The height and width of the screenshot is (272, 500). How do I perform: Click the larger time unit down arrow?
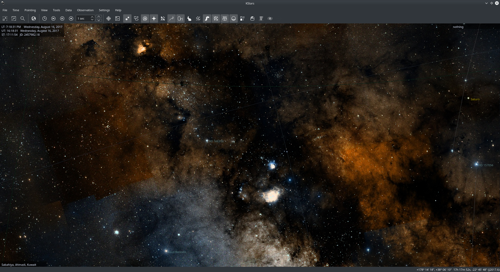[99, 20]
